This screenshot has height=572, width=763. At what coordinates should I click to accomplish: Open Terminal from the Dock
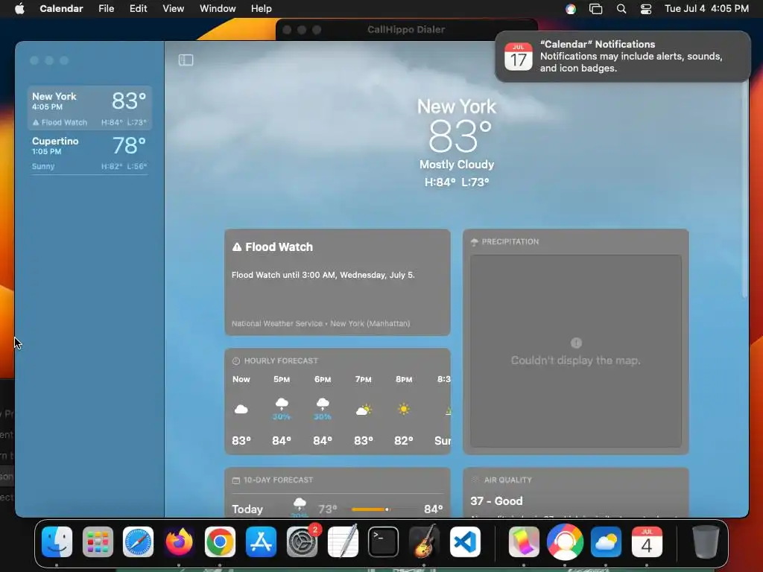(384, 541)
